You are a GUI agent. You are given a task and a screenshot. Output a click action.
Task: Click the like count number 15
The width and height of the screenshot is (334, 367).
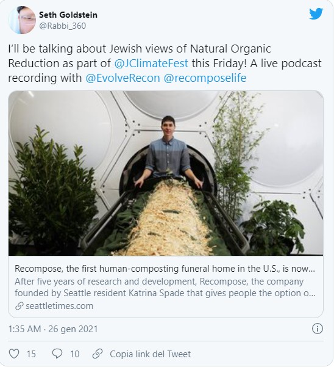click(31, 354)
